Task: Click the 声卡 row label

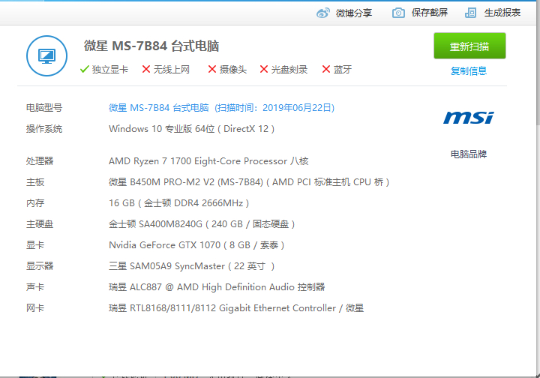Action: (35, 286)
